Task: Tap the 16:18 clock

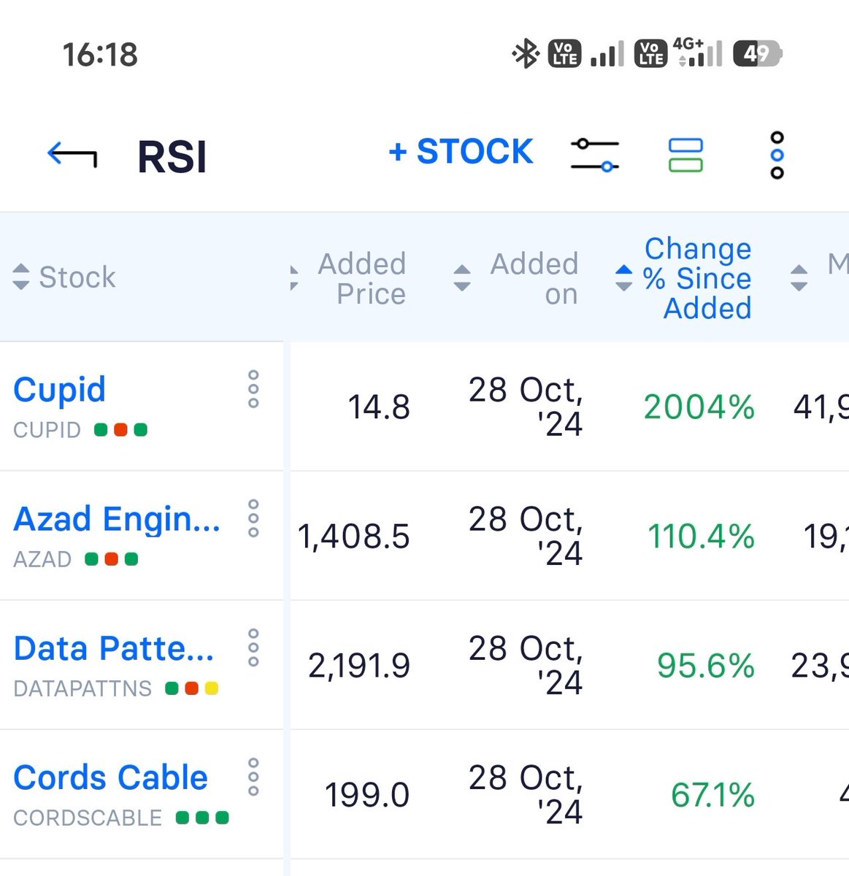Action: click(100, 55)
